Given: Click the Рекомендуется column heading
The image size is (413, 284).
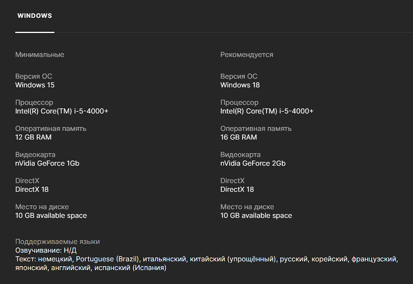Looking at the screenshot, I should point(247,55).
